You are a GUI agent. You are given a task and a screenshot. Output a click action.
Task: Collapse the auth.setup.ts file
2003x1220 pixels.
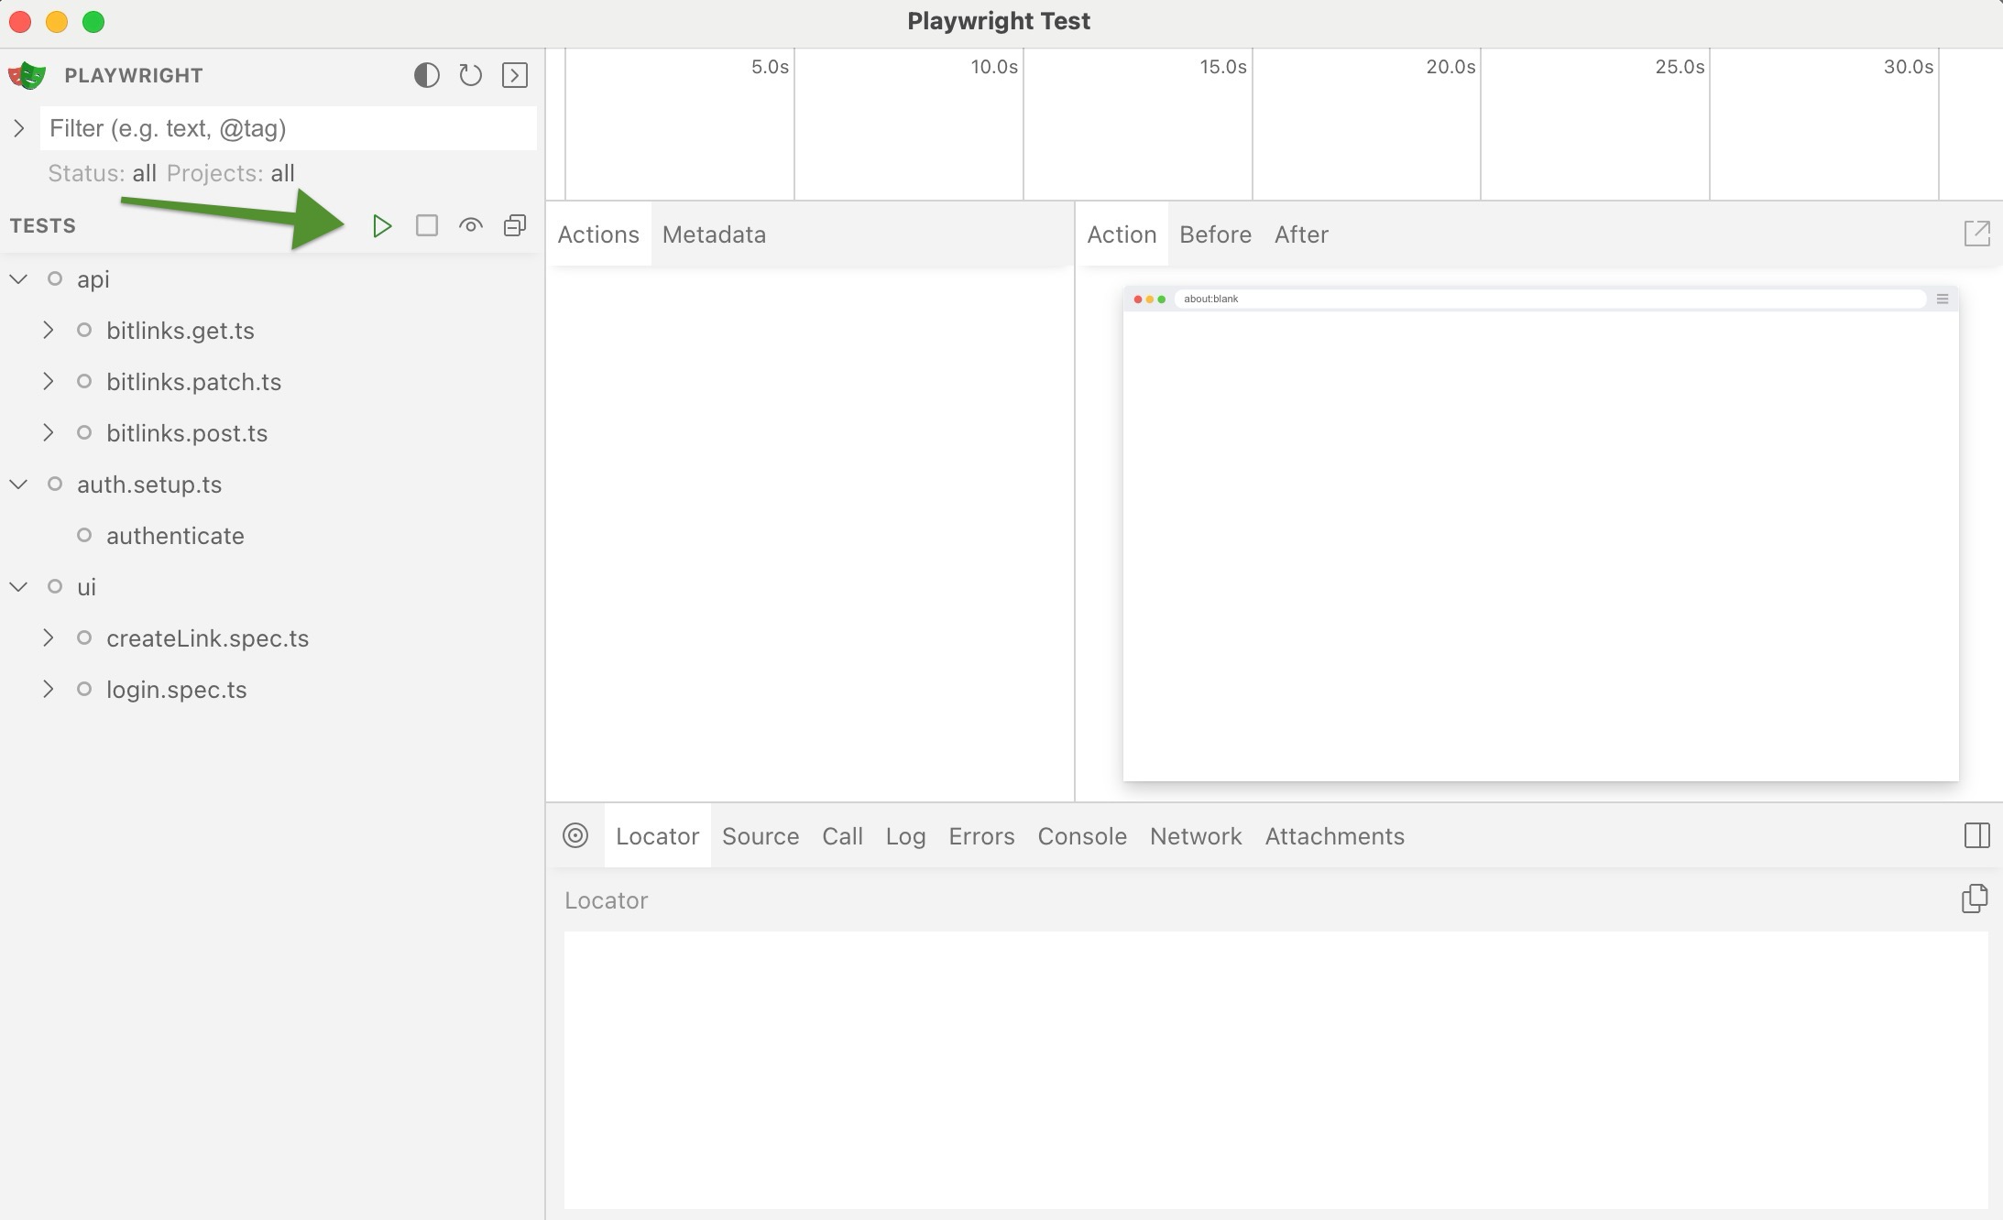[18, 484]
